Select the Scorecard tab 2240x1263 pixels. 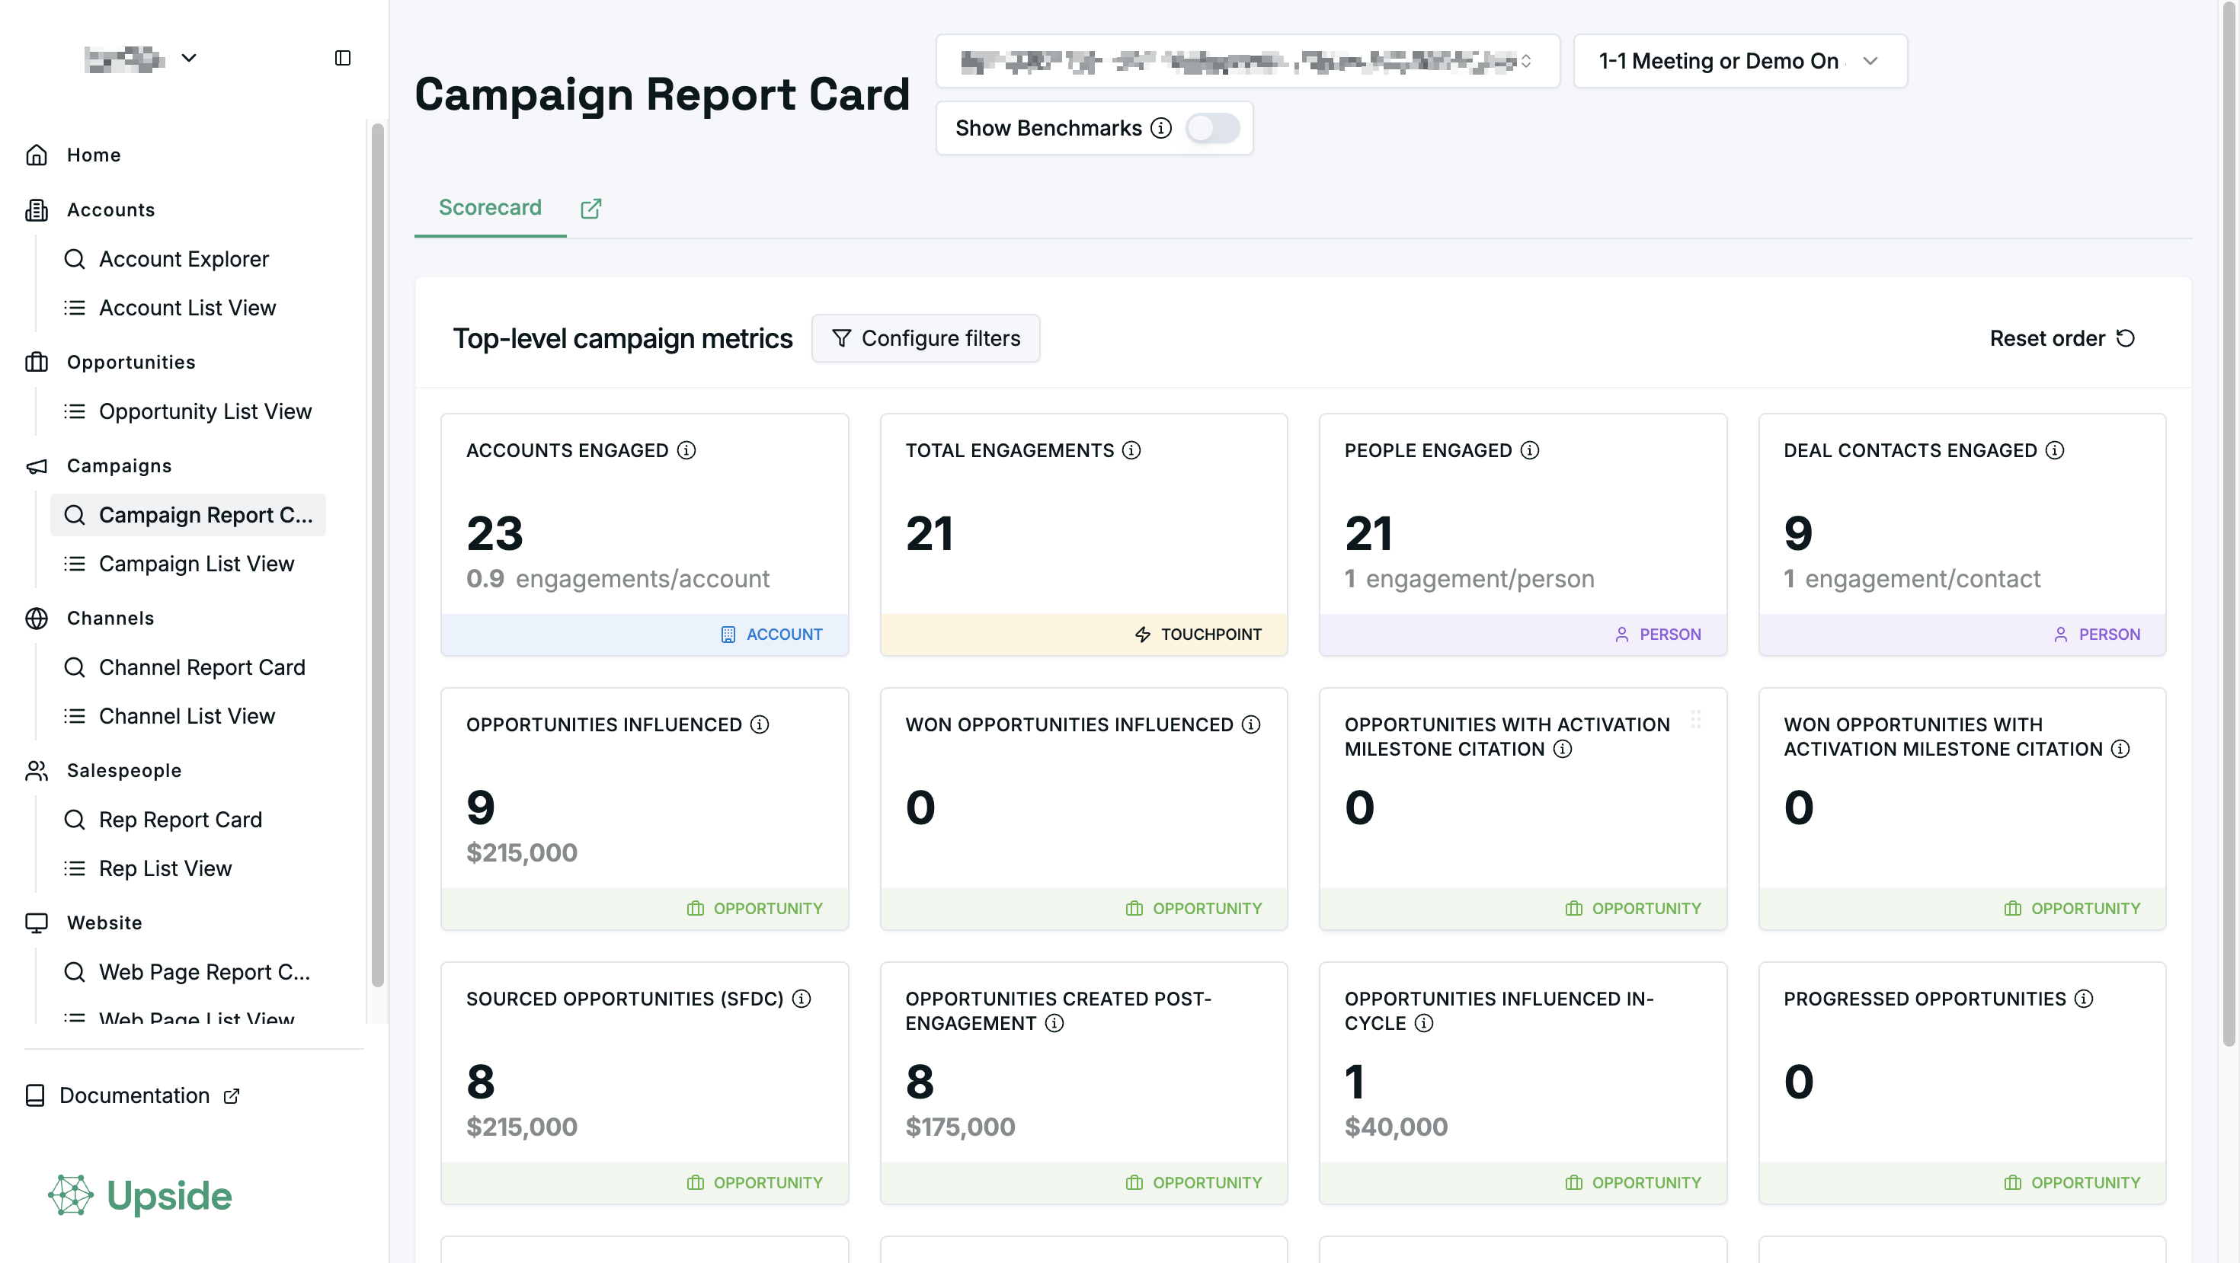(x=490, y=208)
